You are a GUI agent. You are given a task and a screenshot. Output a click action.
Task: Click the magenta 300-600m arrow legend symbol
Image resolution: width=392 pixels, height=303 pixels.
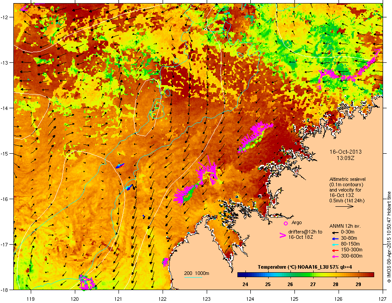335,256
